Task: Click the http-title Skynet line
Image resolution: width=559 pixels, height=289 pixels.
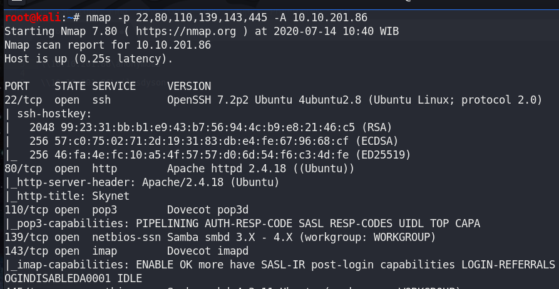Action: tap(67, 196)
